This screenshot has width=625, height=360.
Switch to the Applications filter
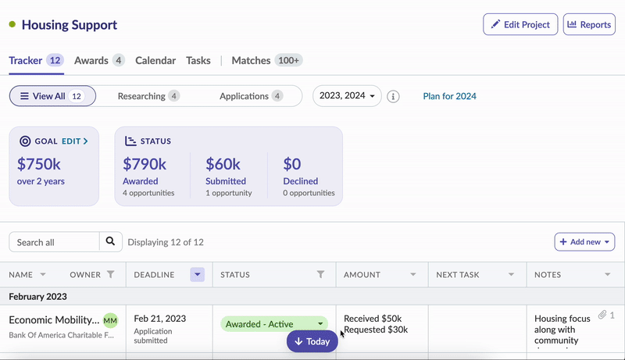pyautogui.click(x=250, y=96)
